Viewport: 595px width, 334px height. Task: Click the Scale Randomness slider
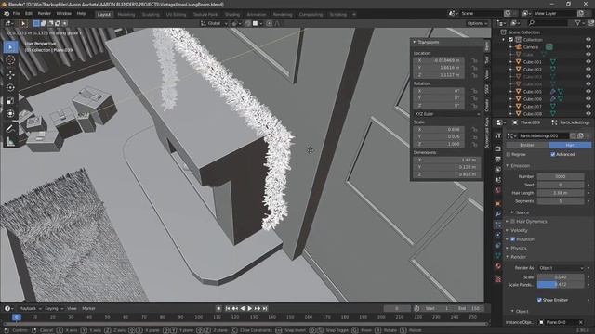(x=561, y=285)
